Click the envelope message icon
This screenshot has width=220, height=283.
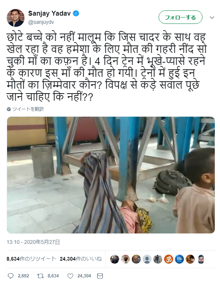(x=100, y=276)
